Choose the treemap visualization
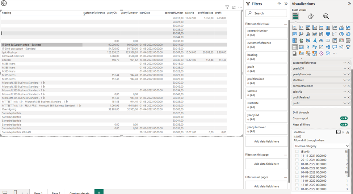Viewport: 353px width, 194px height. [294, 41]
